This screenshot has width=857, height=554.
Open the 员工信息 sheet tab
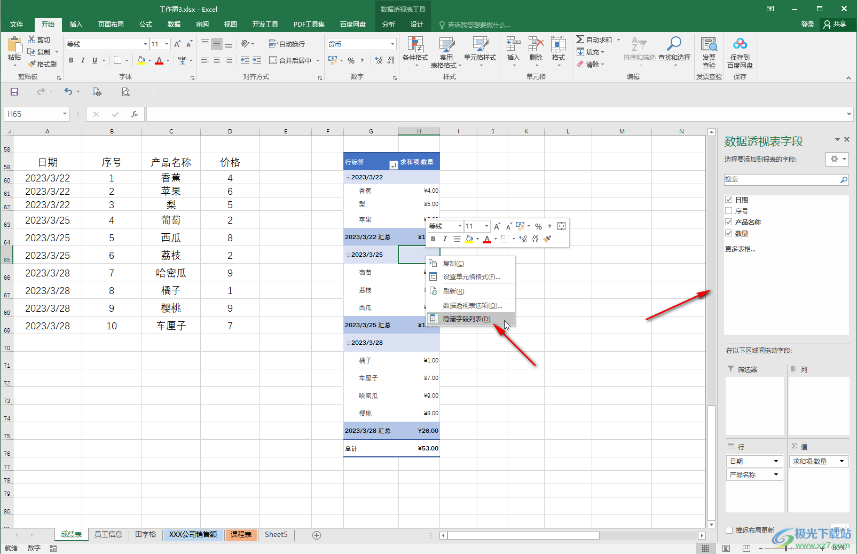click(108, 534)
